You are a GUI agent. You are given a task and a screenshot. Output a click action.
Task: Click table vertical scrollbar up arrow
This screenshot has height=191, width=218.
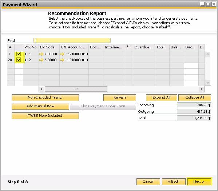tap(208, 54)
